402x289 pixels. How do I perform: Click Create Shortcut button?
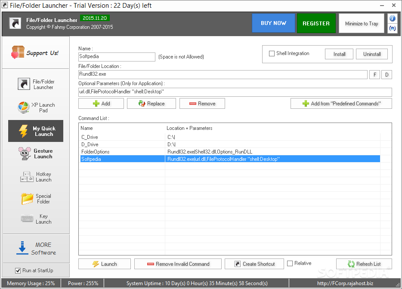[254, 264]
